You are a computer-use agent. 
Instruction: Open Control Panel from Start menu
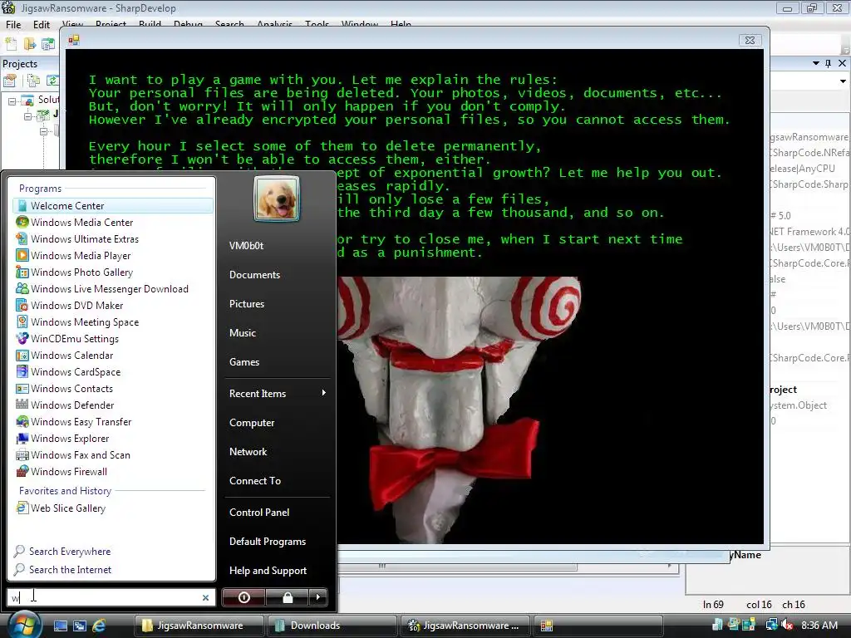[259, 512]
